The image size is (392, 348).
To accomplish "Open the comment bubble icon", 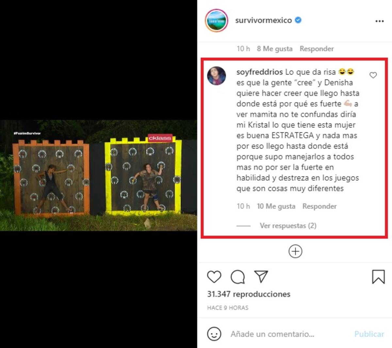I will 238,277.
